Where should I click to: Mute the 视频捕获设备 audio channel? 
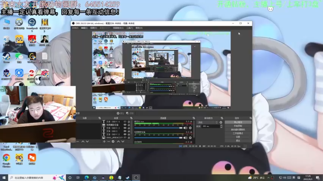click(185, 138)
